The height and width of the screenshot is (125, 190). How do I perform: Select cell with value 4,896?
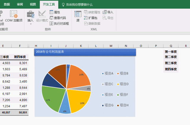[20, 100]
